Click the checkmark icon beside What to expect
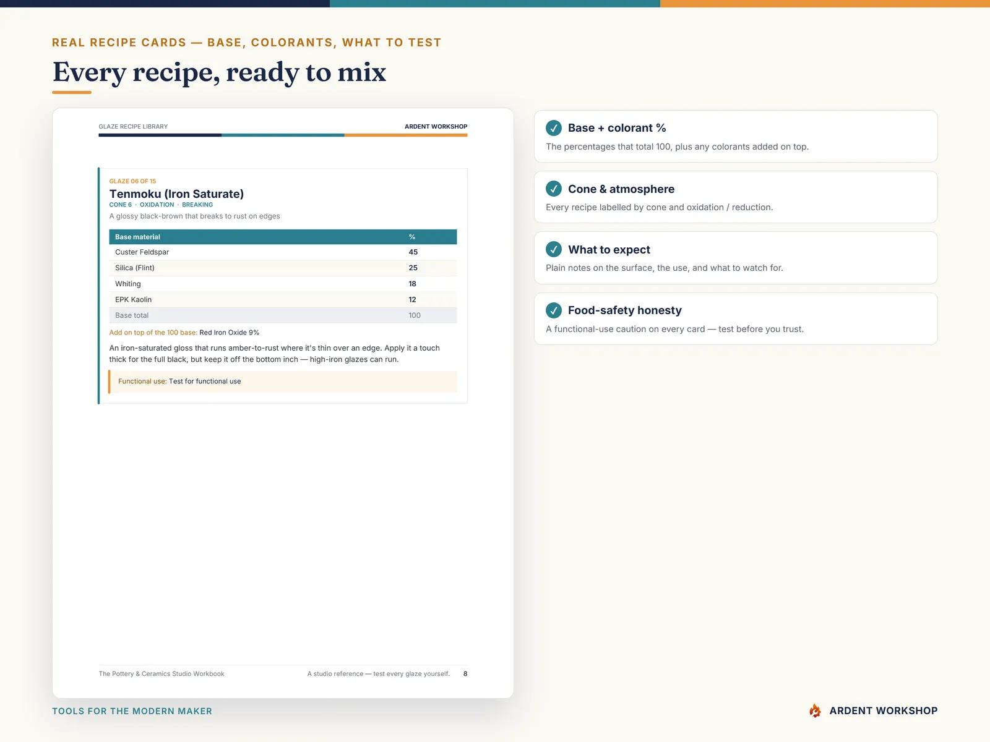 point(554,249)
